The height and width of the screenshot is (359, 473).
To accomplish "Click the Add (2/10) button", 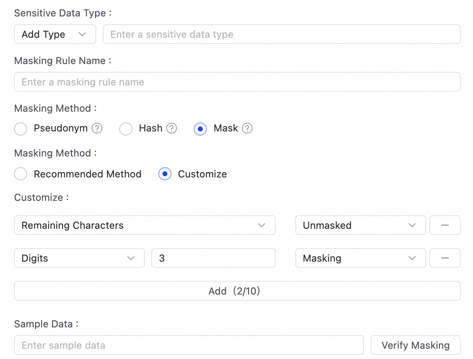I will pyautogui.click(x=237, y=291).
